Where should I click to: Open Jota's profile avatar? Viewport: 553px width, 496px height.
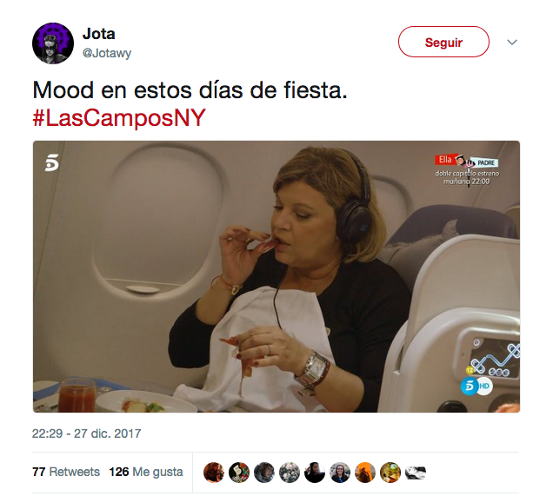click(x=53, y=43)
